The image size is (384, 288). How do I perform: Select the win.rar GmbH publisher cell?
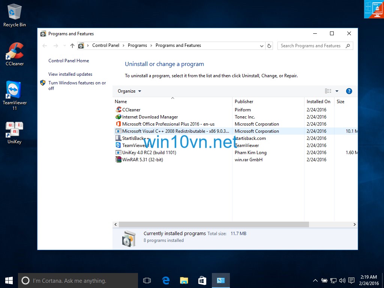249,160
